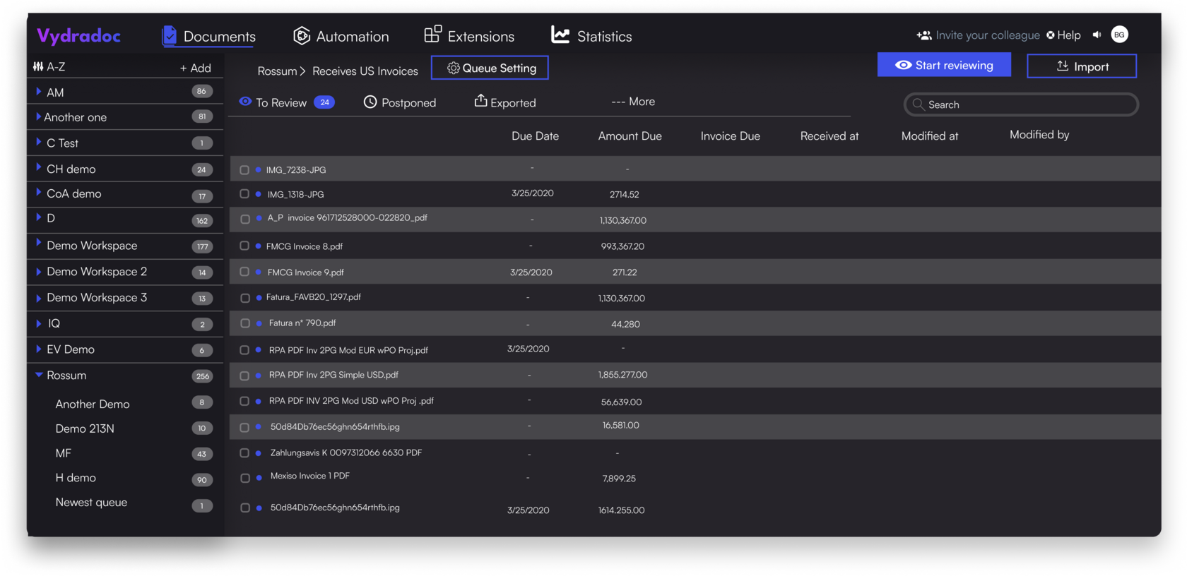The image size is (1187, 576).
Task: Click the A-Z sort filter icon
Action: click(38, 66)
